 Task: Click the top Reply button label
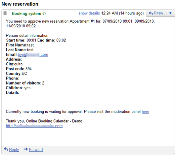click(x=159, y=13)
